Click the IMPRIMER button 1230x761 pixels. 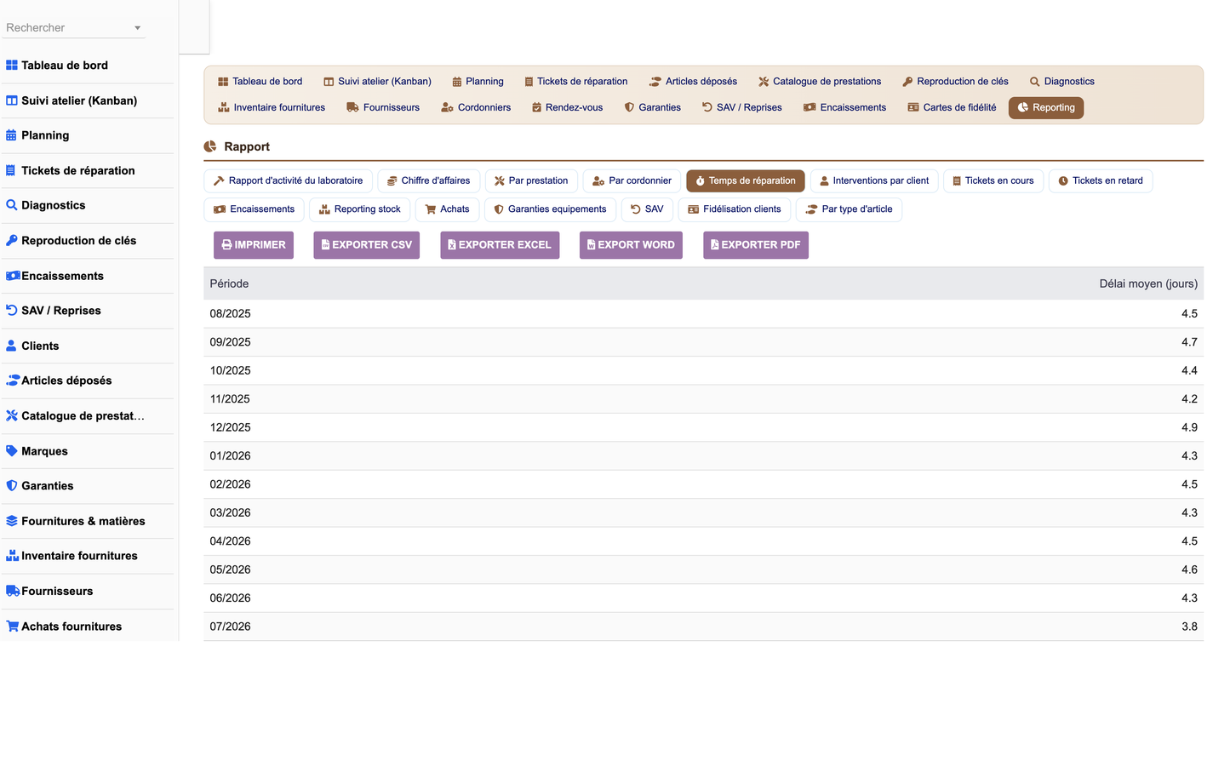(x=254, y=245)
